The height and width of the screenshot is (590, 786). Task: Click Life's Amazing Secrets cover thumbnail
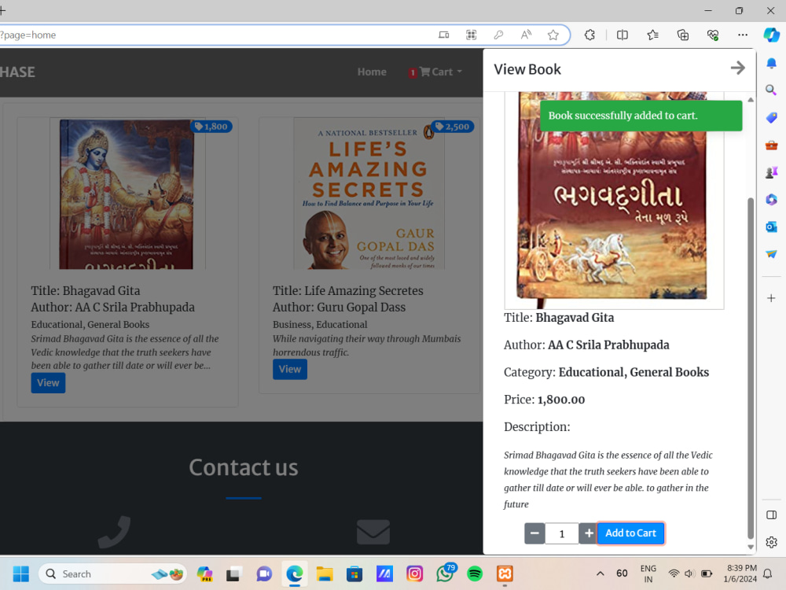tap(369, 194)
